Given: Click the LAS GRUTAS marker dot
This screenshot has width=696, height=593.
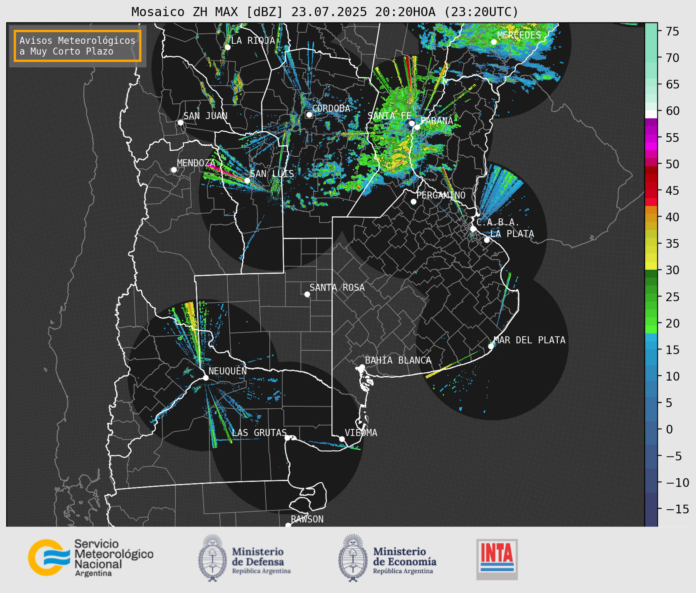Looking at the screenshot, I should tap(287, 438).
